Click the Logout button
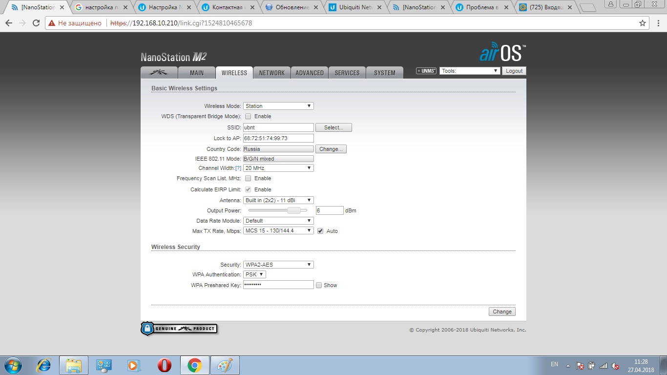The width and height of the screenshot is (667, 375). pyautogui.click(x=514, y=71)
